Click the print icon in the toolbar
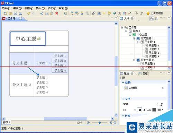173x133 pixels. 20,13
